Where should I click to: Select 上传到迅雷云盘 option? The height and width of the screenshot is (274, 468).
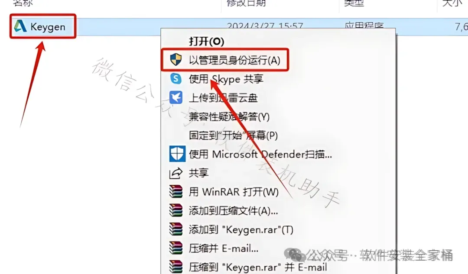coord(223,98)
